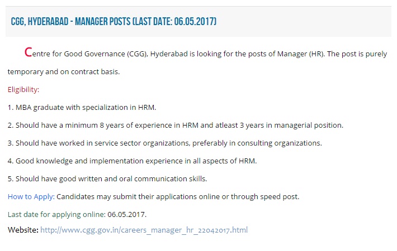The height and width of the screenshot is (251, 397).
Task: Click the blue How to Apply label
Action: [x=31, y=197]
